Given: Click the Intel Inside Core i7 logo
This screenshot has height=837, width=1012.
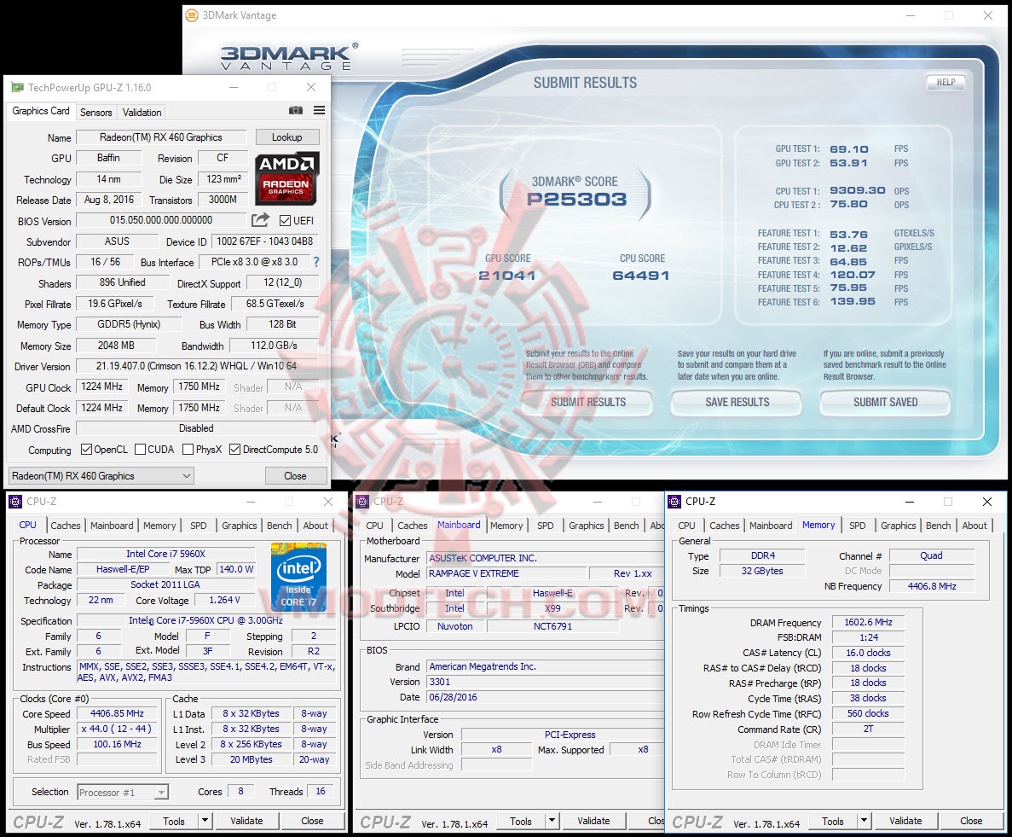Looking at the screenshot, I should pyautogui.click(x=298, y=578).
